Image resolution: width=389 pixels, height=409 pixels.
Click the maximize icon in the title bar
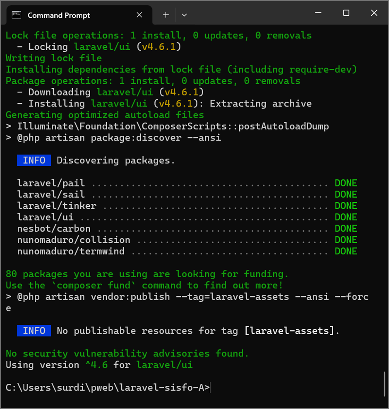pos(346,13)
